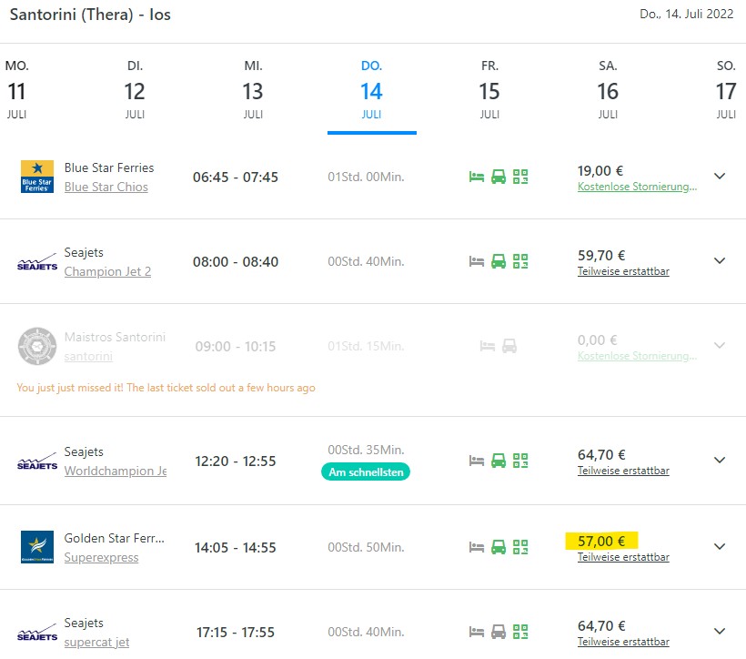
Task: Click the bed icon on the Maistros Santorini row
Action: tap(488, 346)
